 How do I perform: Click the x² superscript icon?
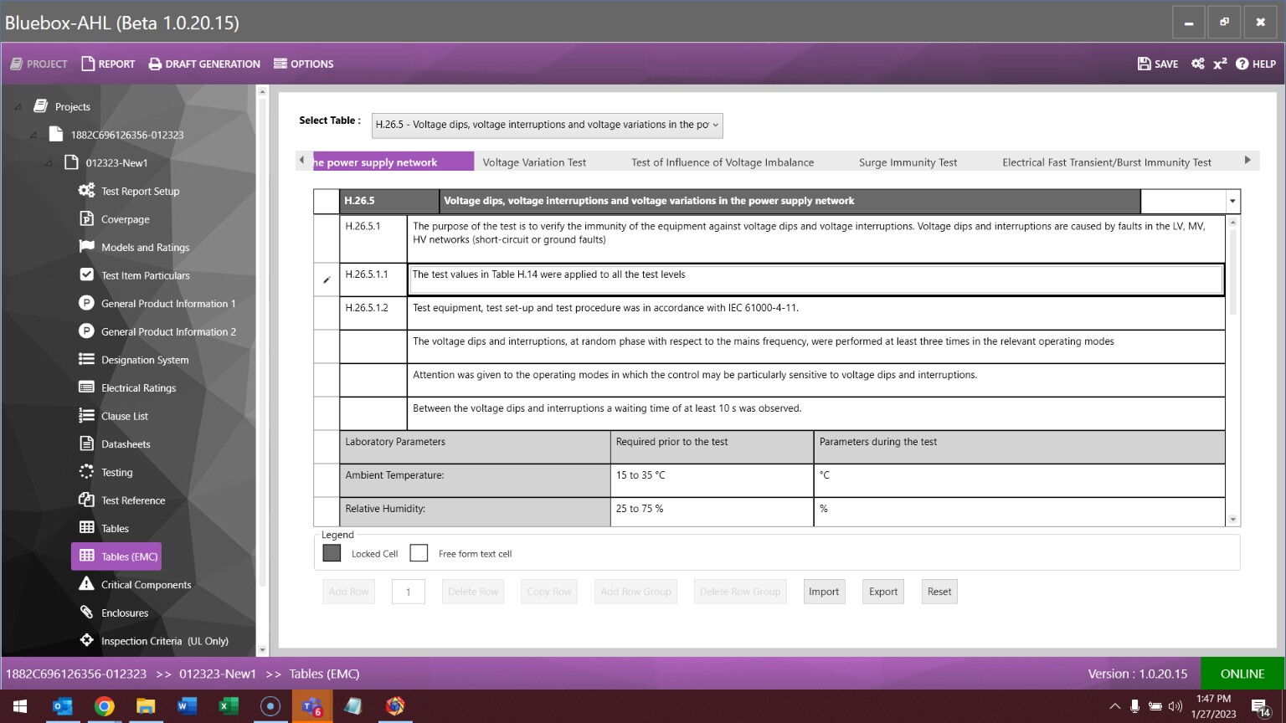click(x=1220, y=64)
